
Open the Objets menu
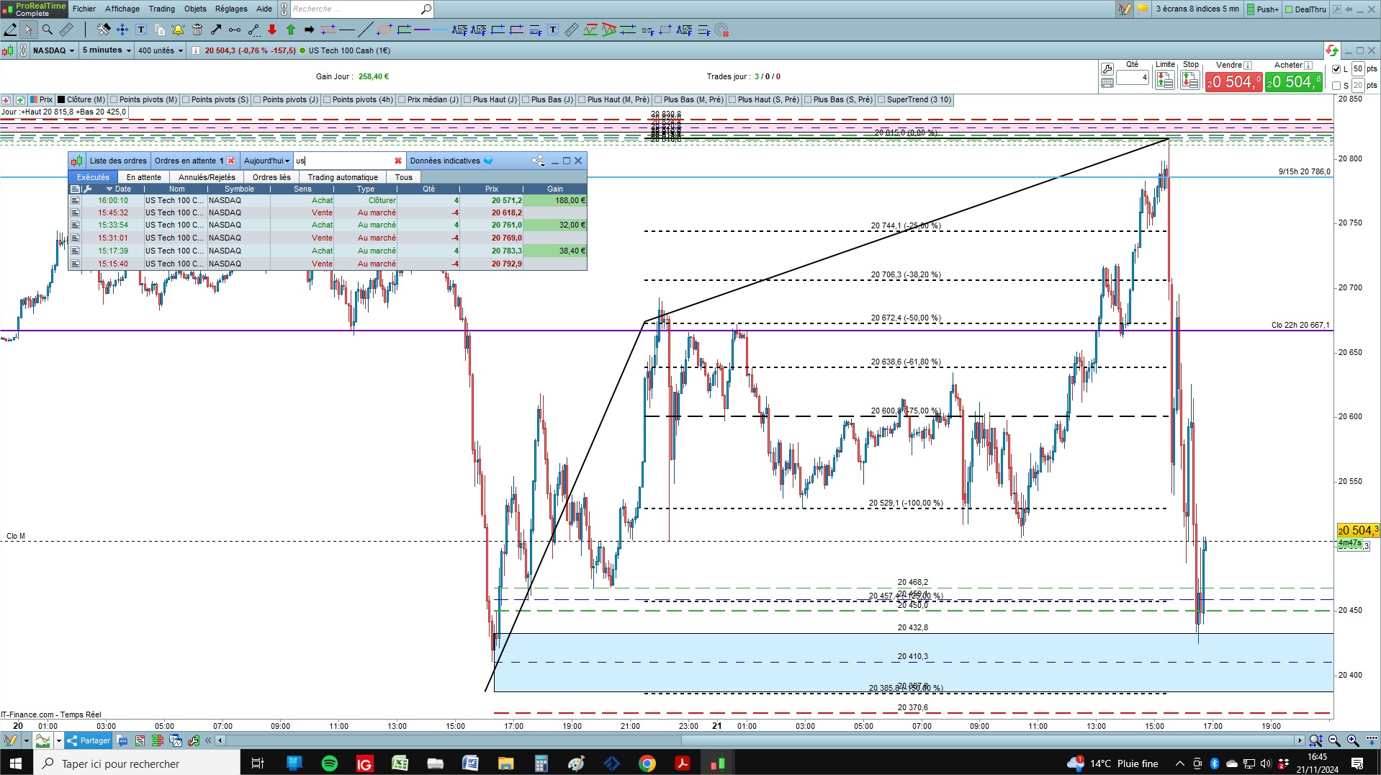coord(195,9)
